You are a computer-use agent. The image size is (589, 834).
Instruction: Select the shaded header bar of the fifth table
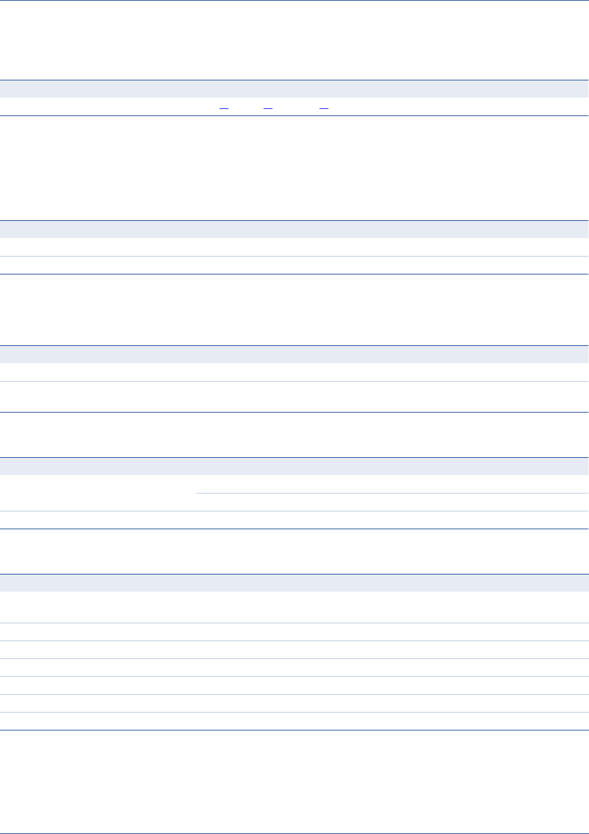pos(294,583)
